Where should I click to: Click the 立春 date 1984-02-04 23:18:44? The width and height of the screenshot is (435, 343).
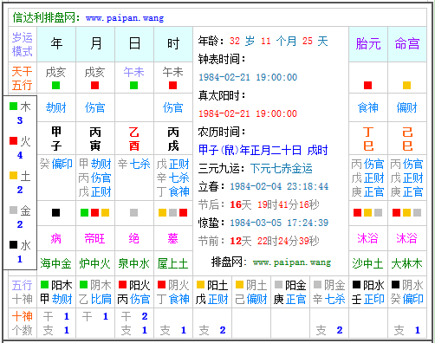[279, 186]
